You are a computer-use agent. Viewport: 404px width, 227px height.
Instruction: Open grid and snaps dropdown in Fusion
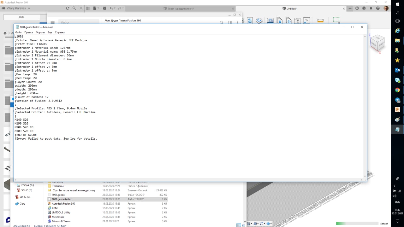[x=256, y=224]
